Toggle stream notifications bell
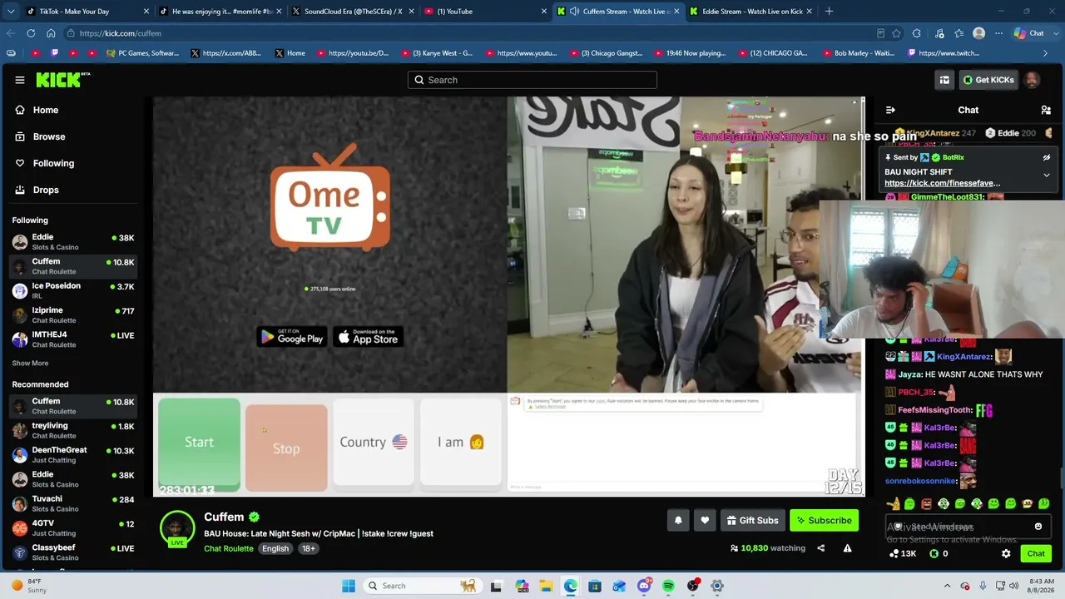The width and height of the screenshot is (1065, 599). click(x=678, y=521)
